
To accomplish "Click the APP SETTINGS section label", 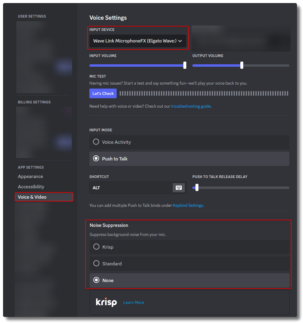I will 31,167.
